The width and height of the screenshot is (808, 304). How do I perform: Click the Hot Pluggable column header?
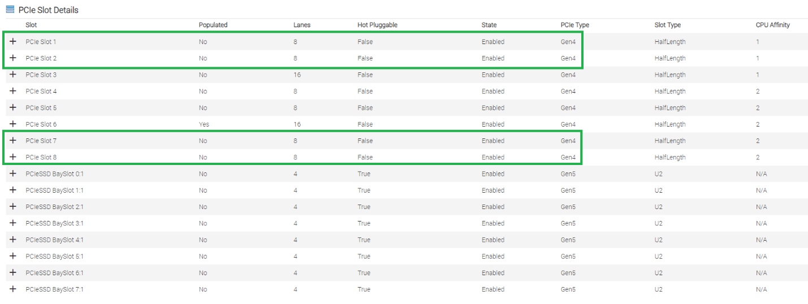[378, 25]
